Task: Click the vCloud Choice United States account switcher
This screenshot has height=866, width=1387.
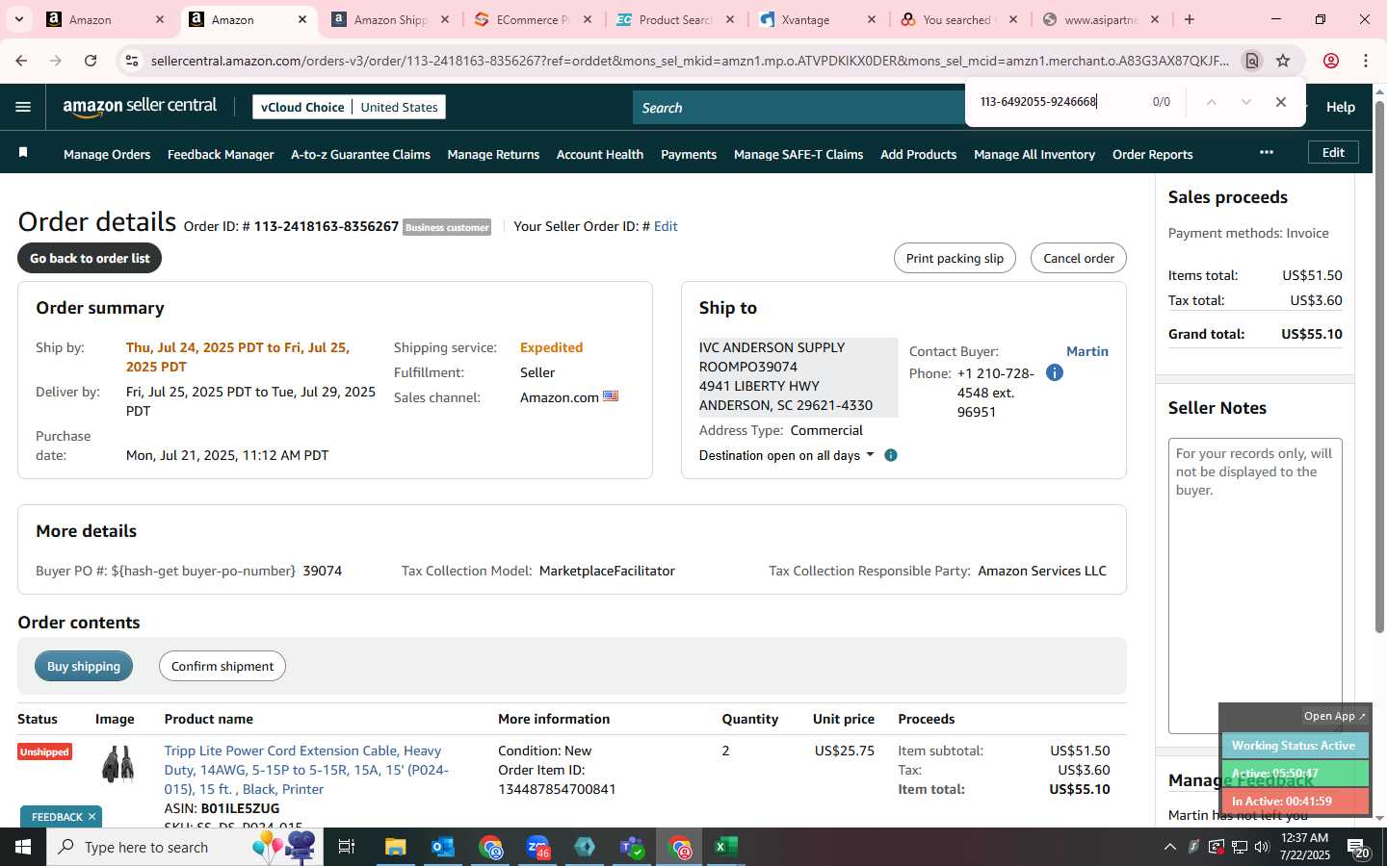Action: click(349, 107)
